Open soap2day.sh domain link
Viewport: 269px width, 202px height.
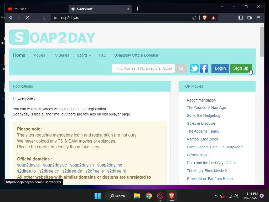click(82, 165)
